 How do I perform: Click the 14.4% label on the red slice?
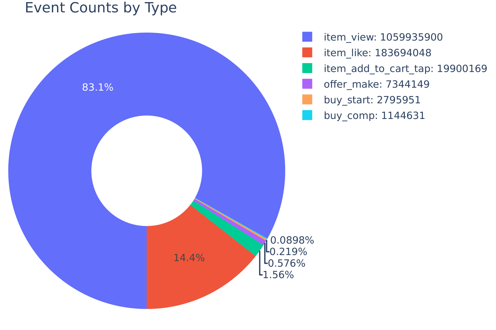coord(189,258)
